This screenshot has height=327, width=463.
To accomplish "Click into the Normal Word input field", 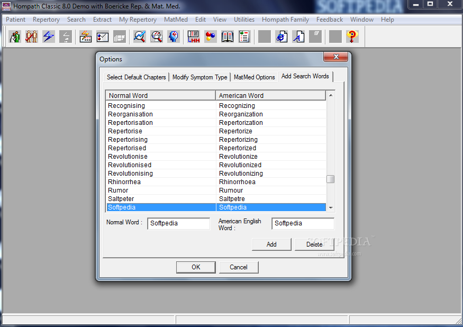I will click(x=179, y=223).
